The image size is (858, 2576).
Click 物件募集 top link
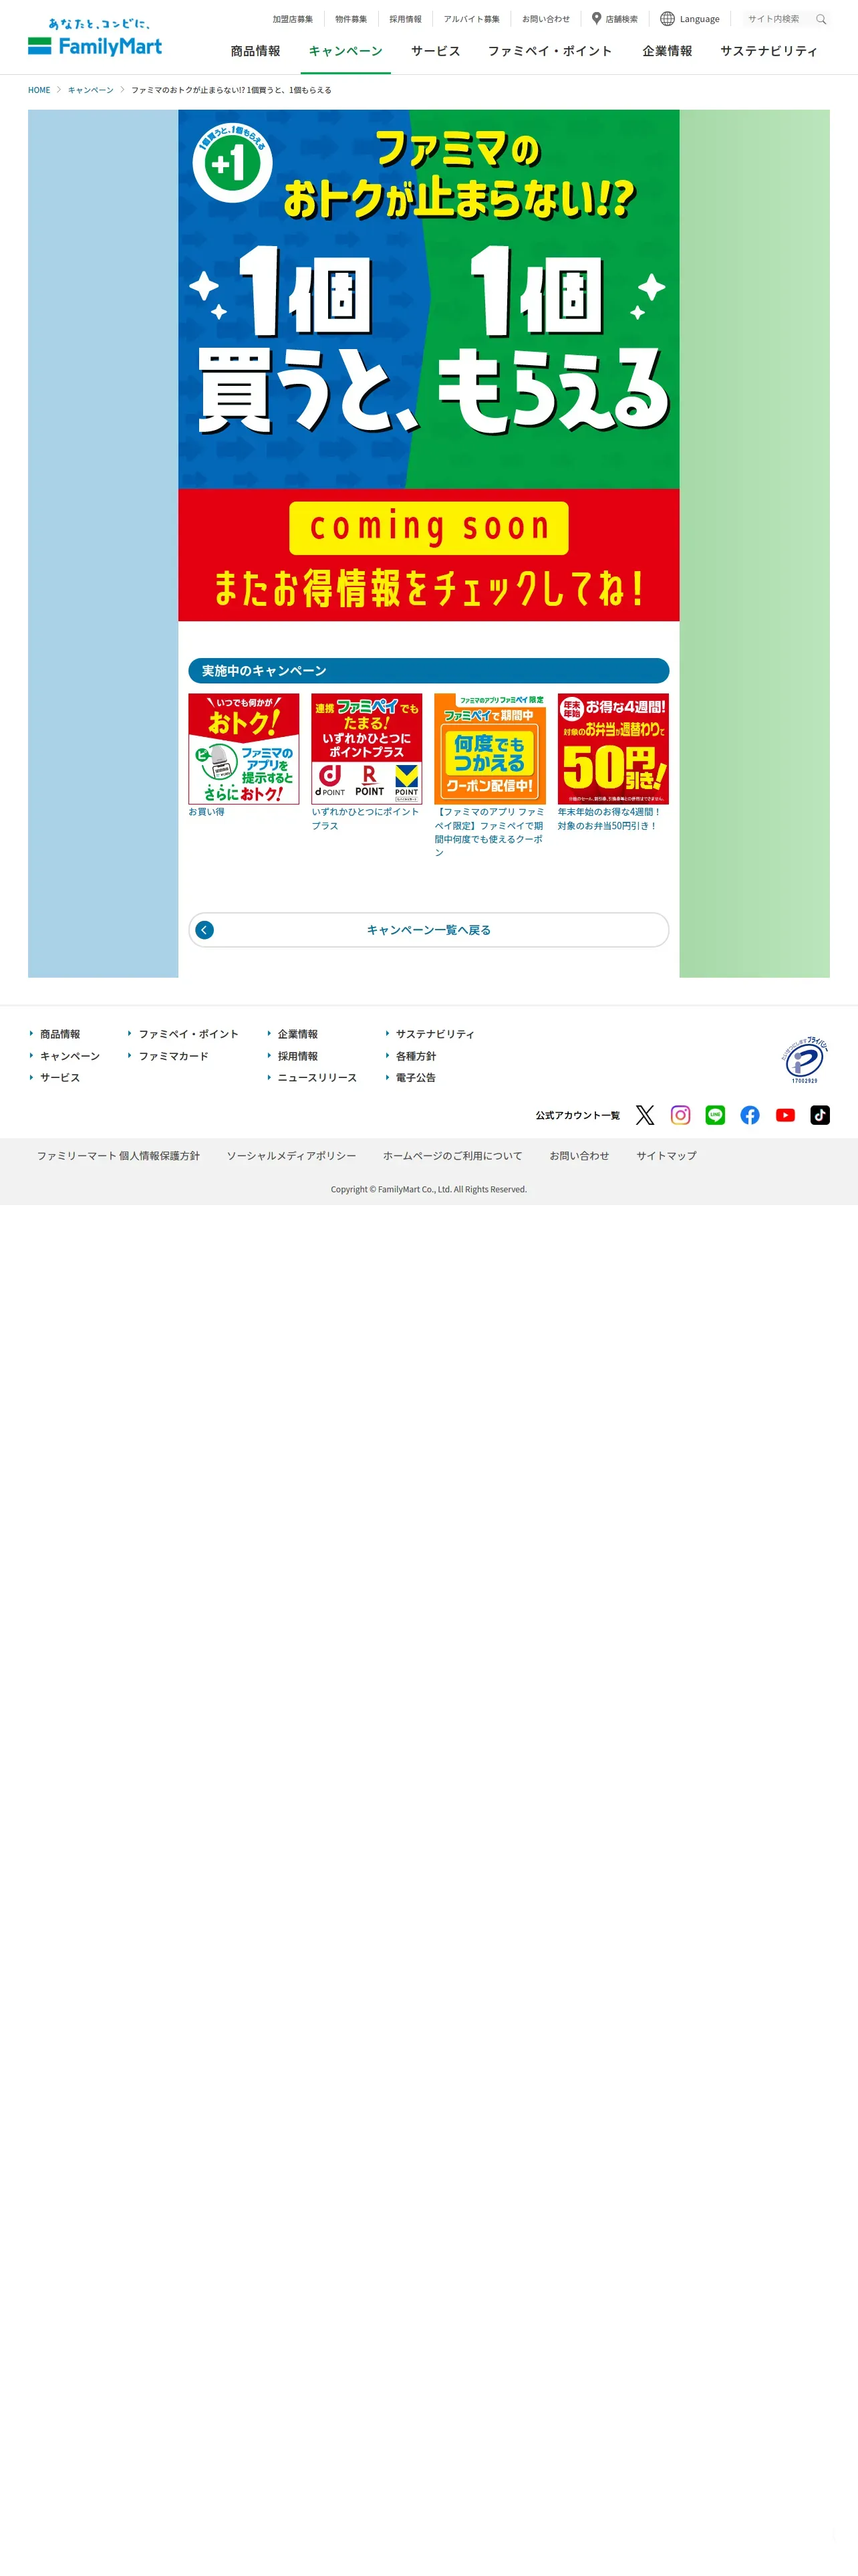pos(351,19)
